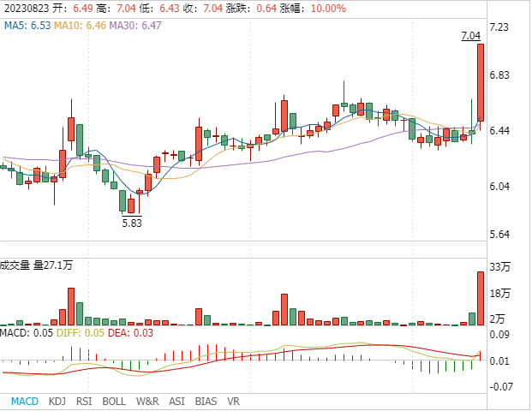The width and height of the screenshot is (532, 411).
Task: Click the MA30: 6.47 legend
Action: click(135, 26)
